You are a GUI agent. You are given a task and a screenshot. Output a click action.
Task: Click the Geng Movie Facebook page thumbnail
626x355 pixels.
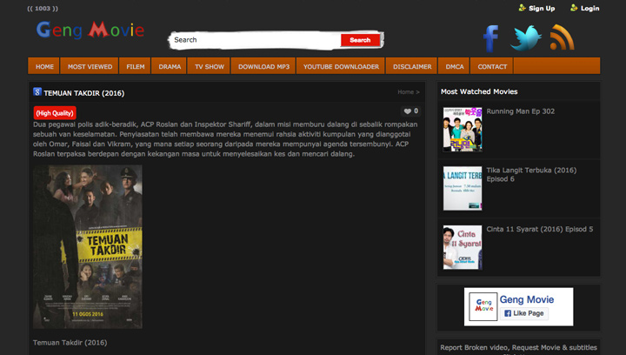[x=483, y=306]
